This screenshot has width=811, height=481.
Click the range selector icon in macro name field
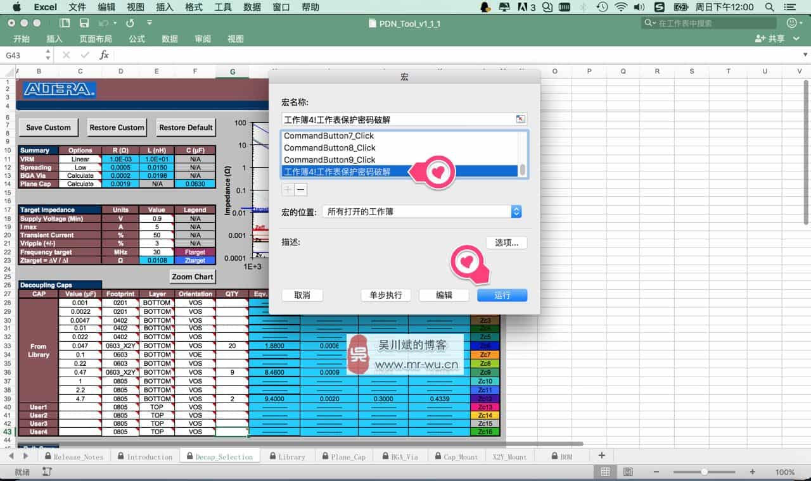click(x=520, y=119)
